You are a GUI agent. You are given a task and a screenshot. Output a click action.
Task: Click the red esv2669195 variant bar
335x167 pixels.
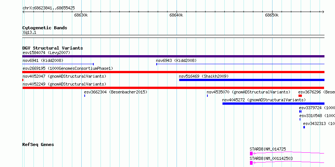click(173, 72)
